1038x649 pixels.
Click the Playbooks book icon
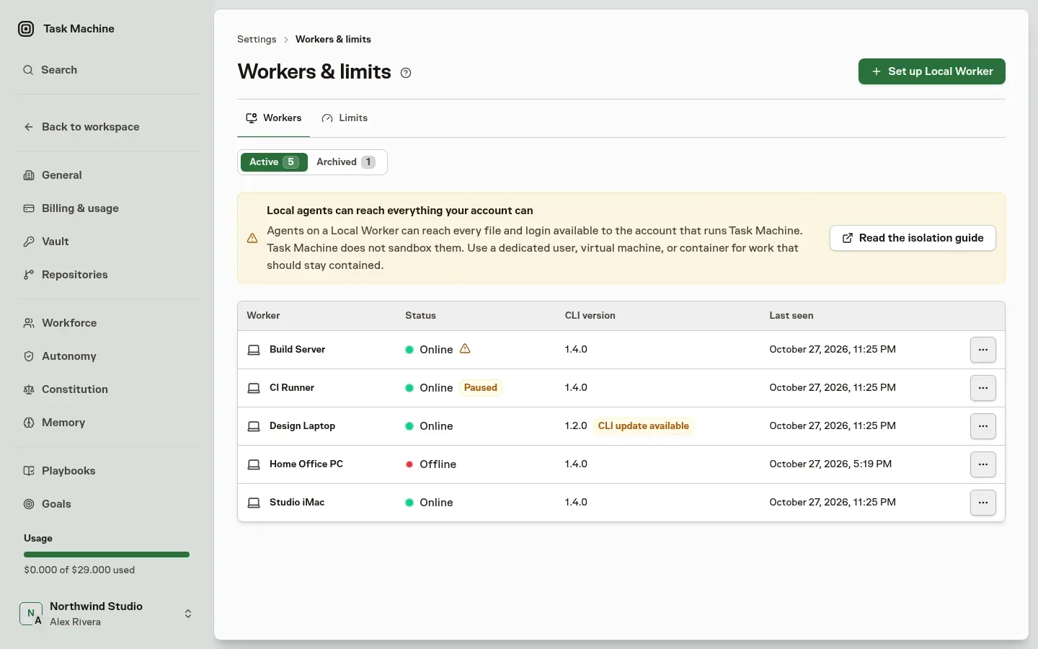tap(29, 471)
